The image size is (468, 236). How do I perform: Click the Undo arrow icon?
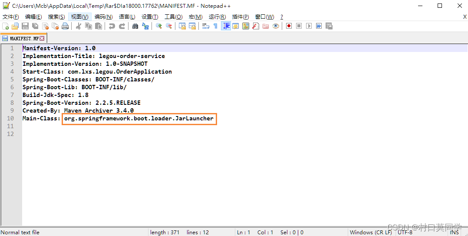112,26
